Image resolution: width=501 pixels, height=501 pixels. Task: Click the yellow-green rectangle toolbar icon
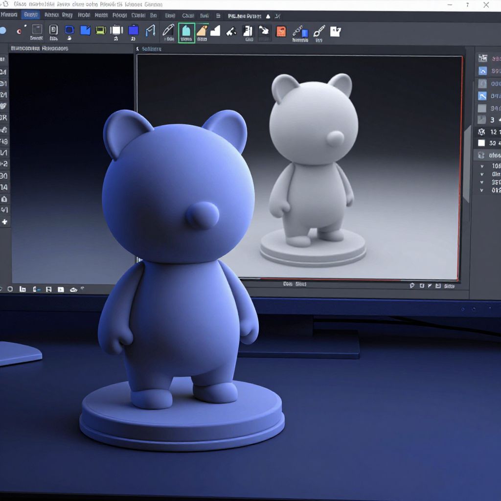tap(101, 30)
